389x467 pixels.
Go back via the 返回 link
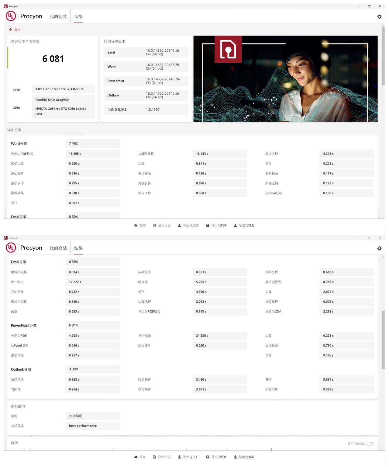tap(15, 30)
